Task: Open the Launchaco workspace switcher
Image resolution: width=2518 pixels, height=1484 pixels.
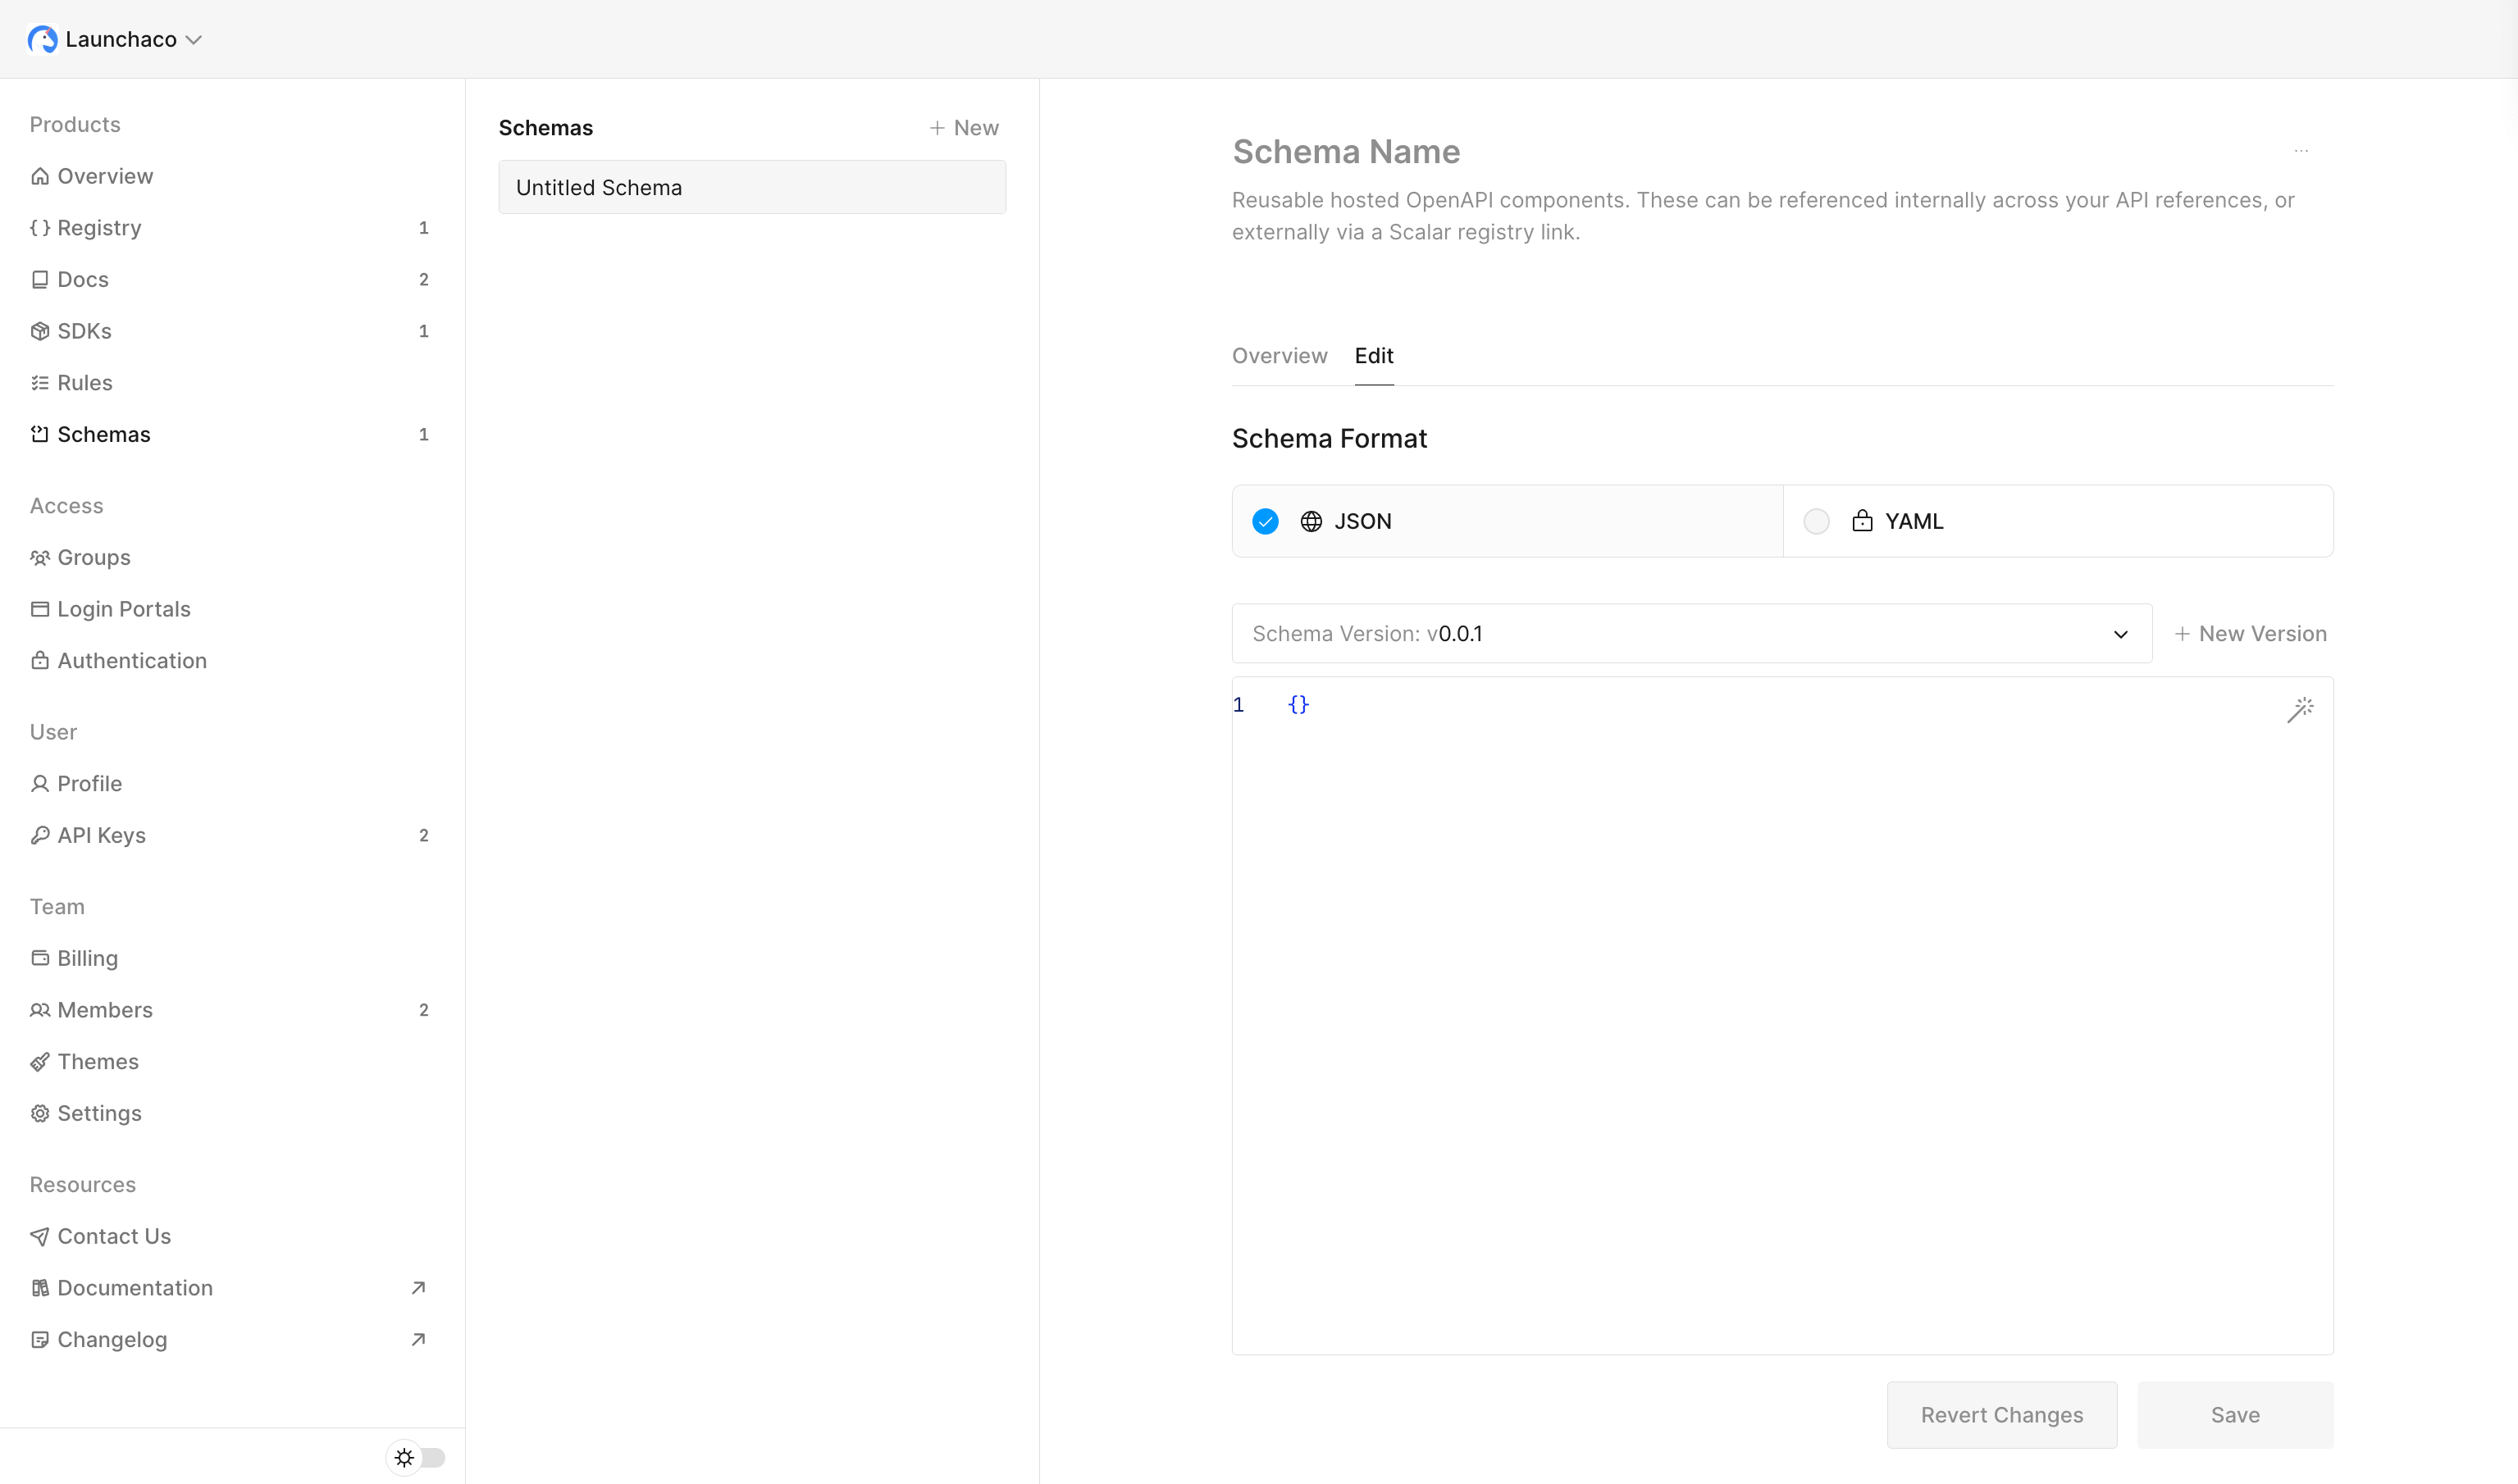Action: pos(116,39)
